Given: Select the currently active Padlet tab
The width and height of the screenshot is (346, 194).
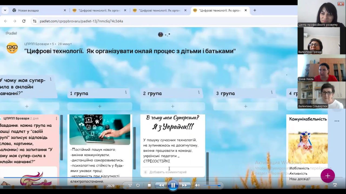Looking at the screenshot, I should point(219,10).
